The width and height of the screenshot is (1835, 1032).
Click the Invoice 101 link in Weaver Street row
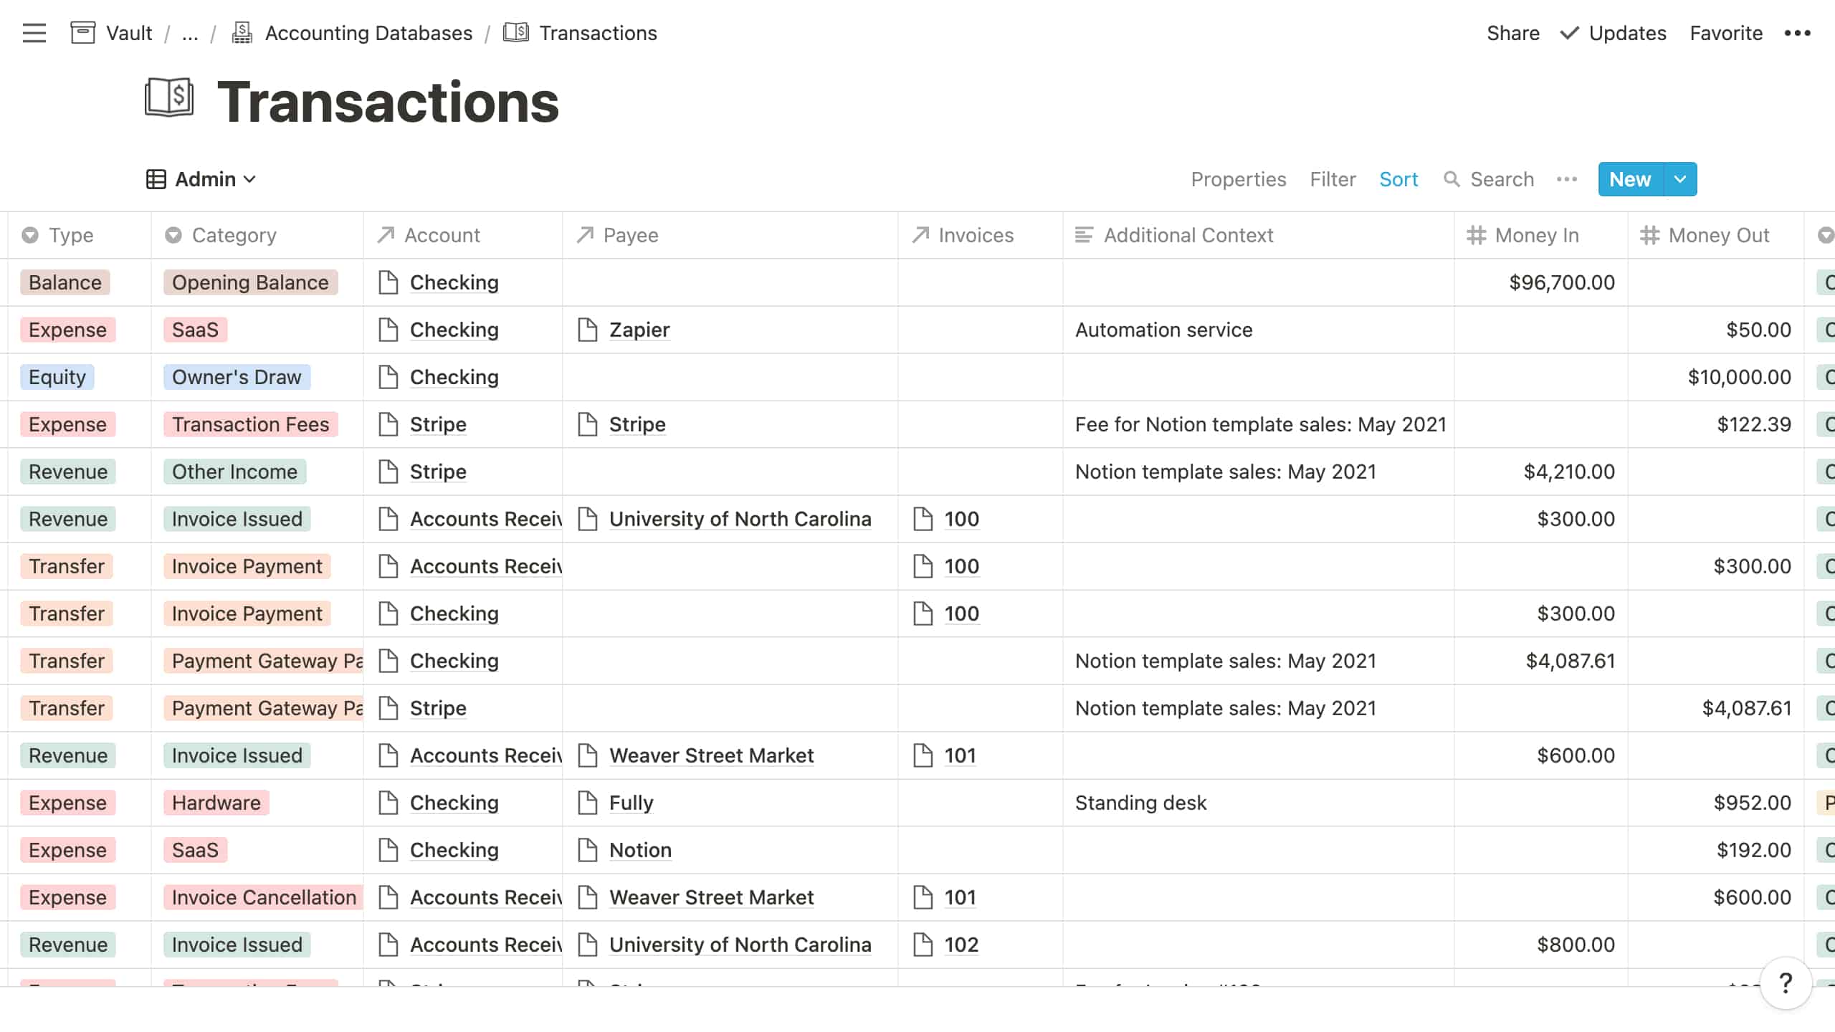pos(961,755)
